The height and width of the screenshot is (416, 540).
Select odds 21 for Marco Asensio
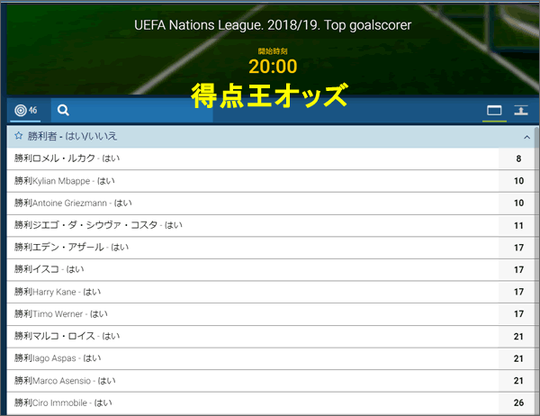pyautogui.click(x=517, y=381)
